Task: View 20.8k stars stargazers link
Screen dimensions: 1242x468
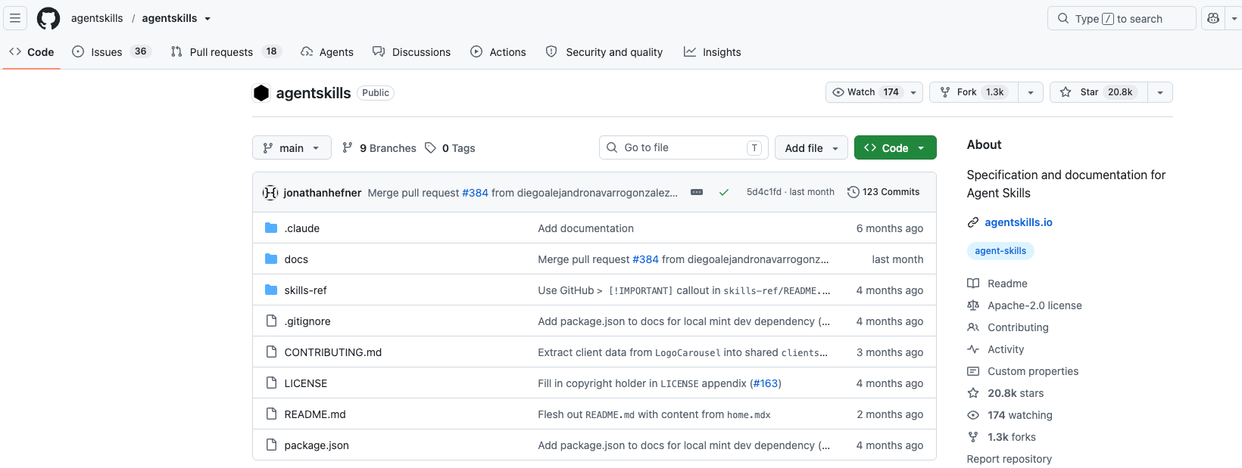Action: point(1016,393)
